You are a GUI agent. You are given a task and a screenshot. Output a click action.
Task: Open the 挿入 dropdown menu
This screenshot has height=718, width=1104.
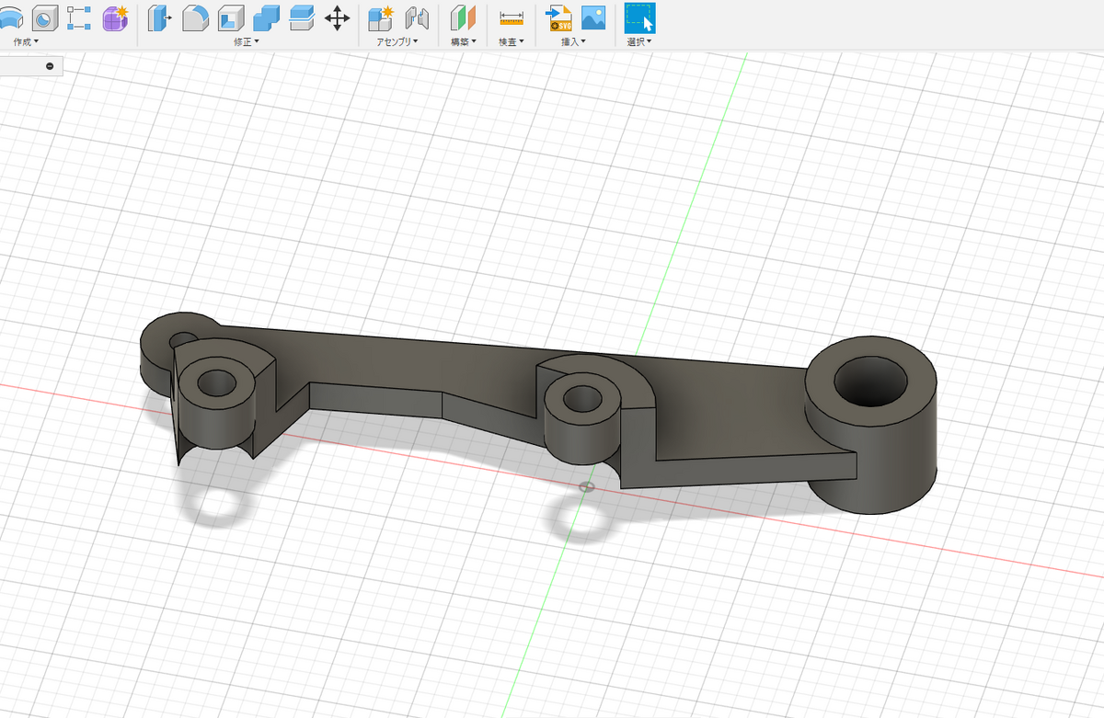coord(574,42)
